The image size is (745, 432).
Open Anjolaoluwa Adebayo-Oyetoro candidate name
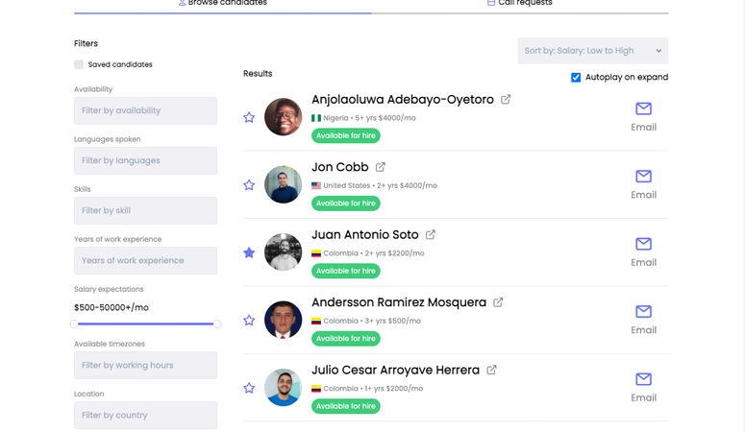(403, 99)
